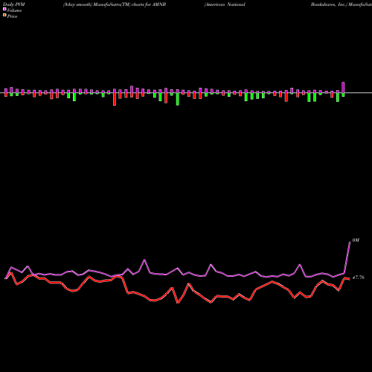The width and height of the screenshot is (372, 372).
Task: Click the Price legend label
Action: pos(12,16)
